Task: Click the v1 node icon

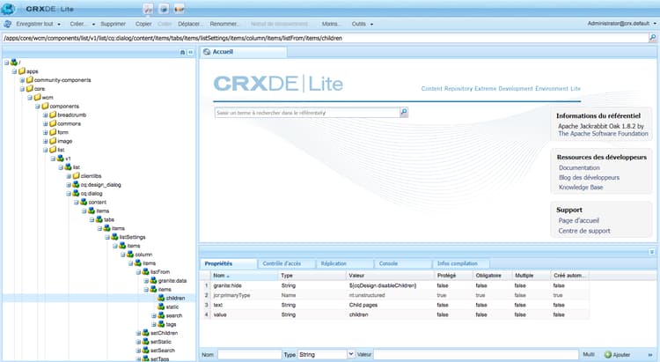Action: 61,159
